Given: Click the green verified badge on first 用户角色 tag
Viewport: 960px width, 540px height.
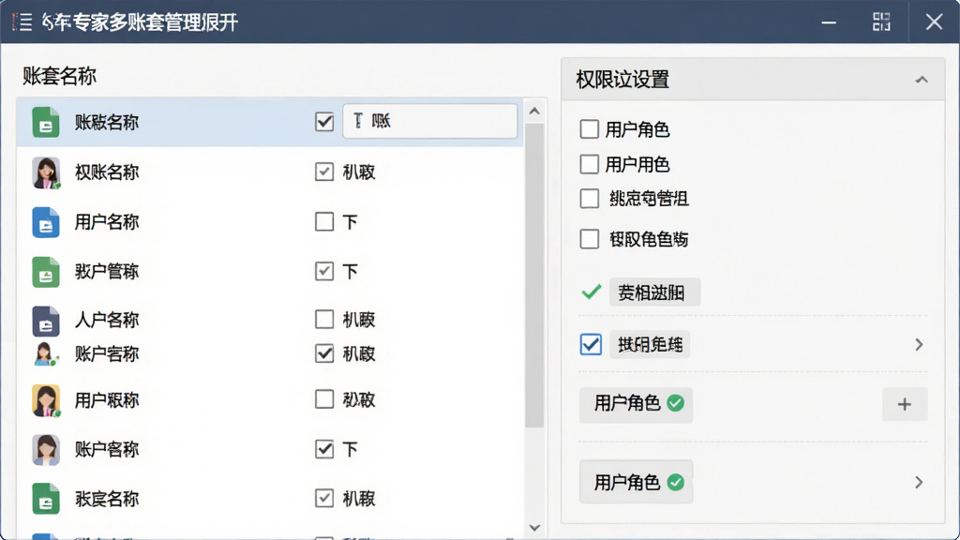Looking at the screenshot, I should tap(675, 403).
